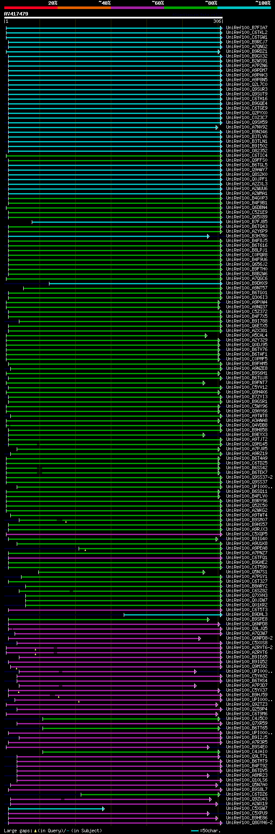Viewport: 275px width, 834px height.
Task: Open hit UniRef100_B6TMT9
Action: tap(247, 761)
